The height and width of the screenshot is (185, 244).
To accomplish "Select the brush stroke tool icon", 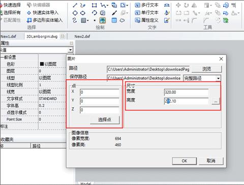I will coord(114,13).
